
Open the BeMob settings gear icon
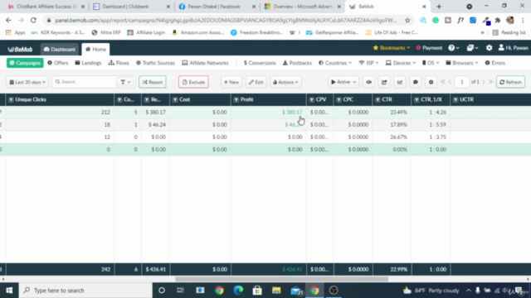pyautogui.click(x=489, y=48)
